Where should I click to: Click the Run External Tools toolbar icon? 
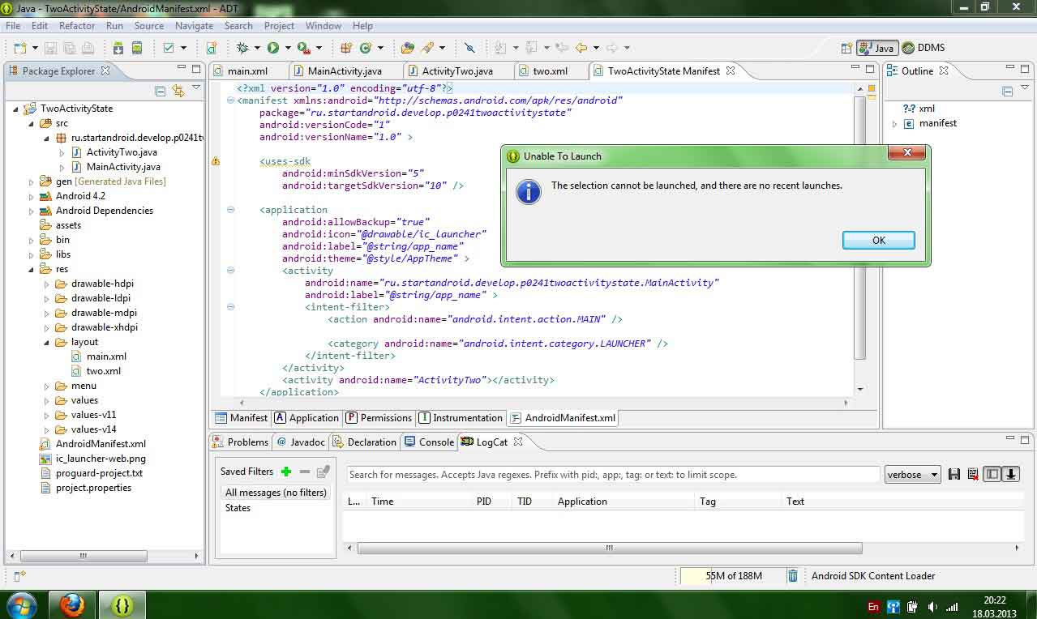point(304,48)
